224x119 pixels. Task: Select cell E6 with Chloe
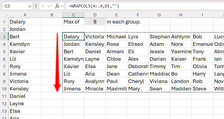pyautogui.click(x=116, y=59)
